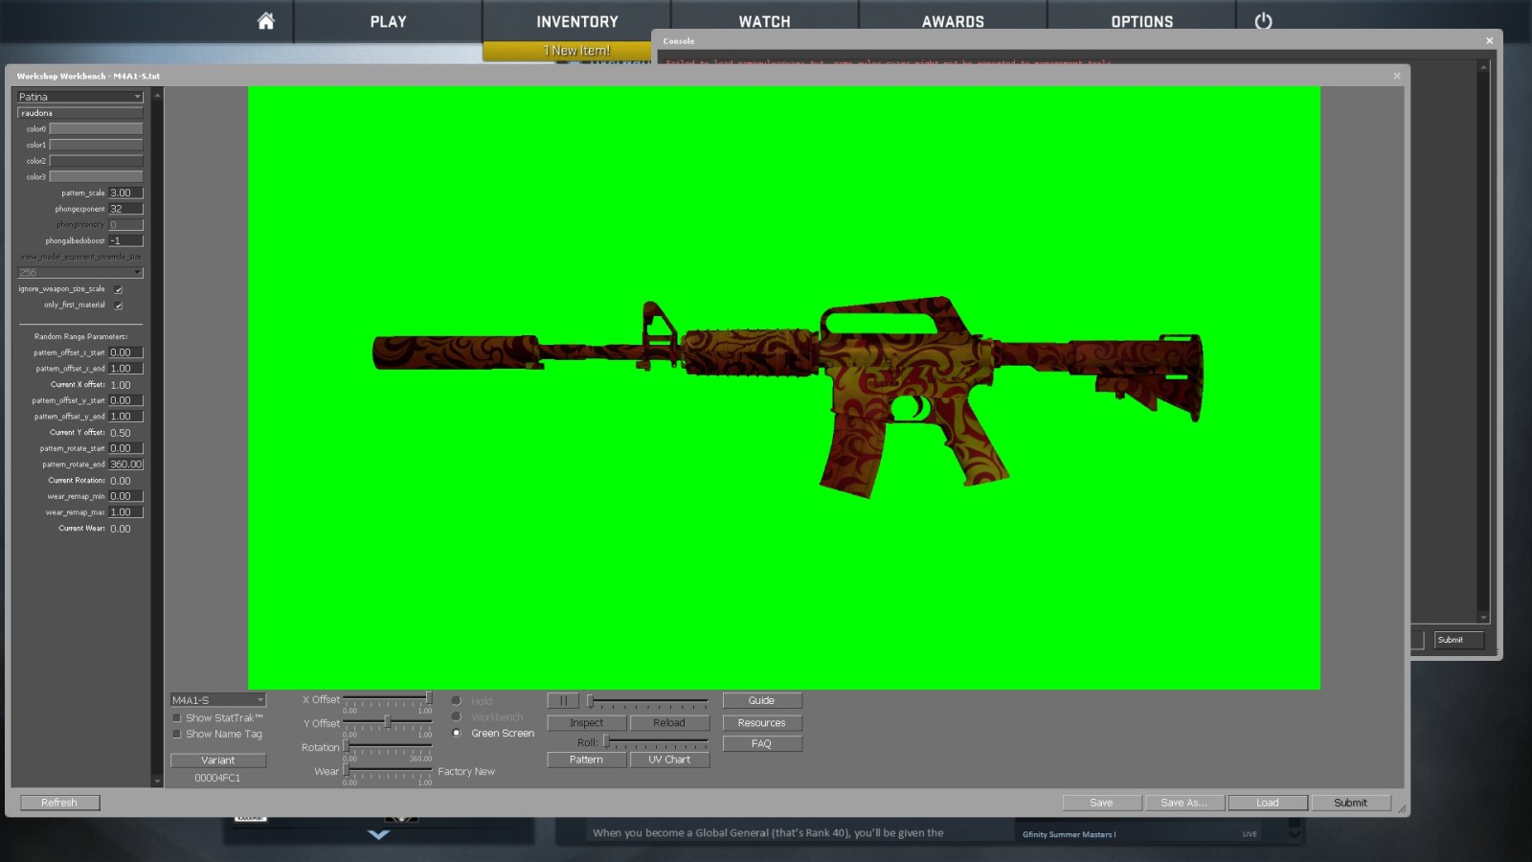1532x862 pixels.
Task: Click the color0 swatch
Action: [x=96, y=128]
